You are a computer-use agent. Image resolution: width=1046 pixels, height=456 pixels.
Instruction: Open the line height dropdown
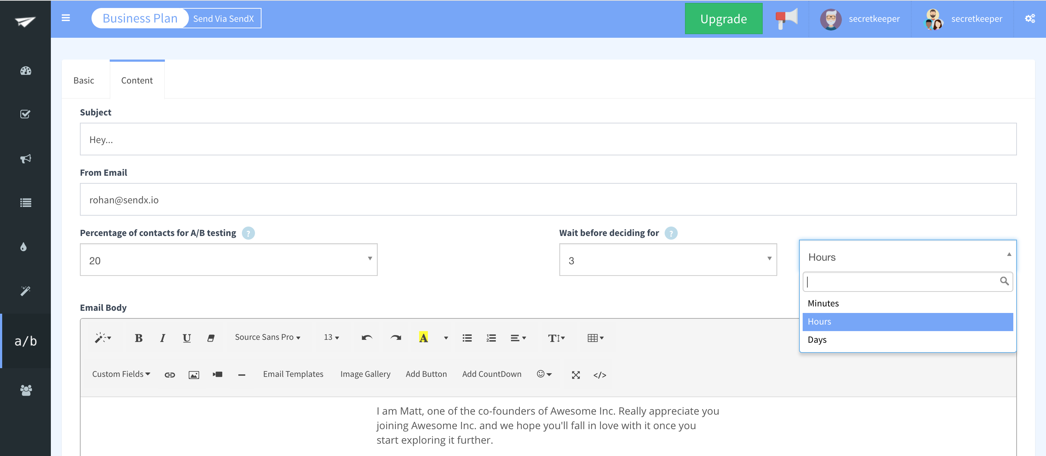coord(556,338)
